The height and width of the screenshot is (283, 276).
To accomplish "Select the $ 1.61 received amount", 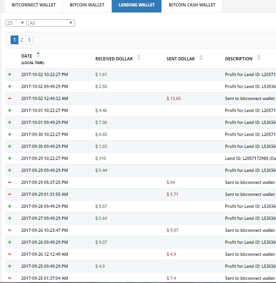I will pos(101,75).
